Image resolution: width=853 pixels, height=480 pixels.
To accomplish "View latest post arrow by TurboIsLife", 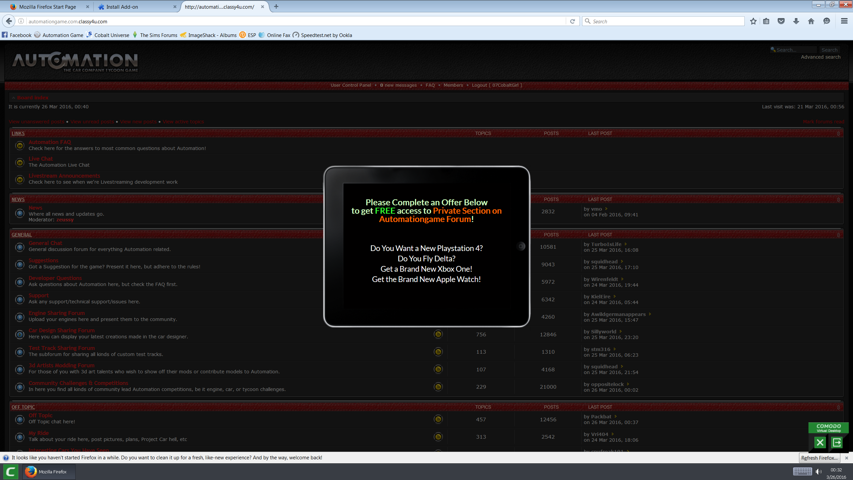I will click(x=626, y=244).
